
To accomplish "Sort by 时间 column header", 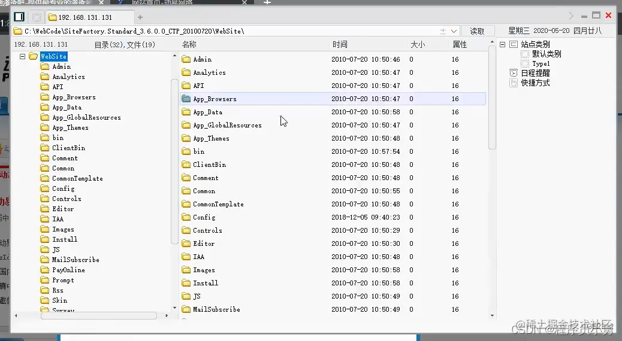I will click(340, 44).
